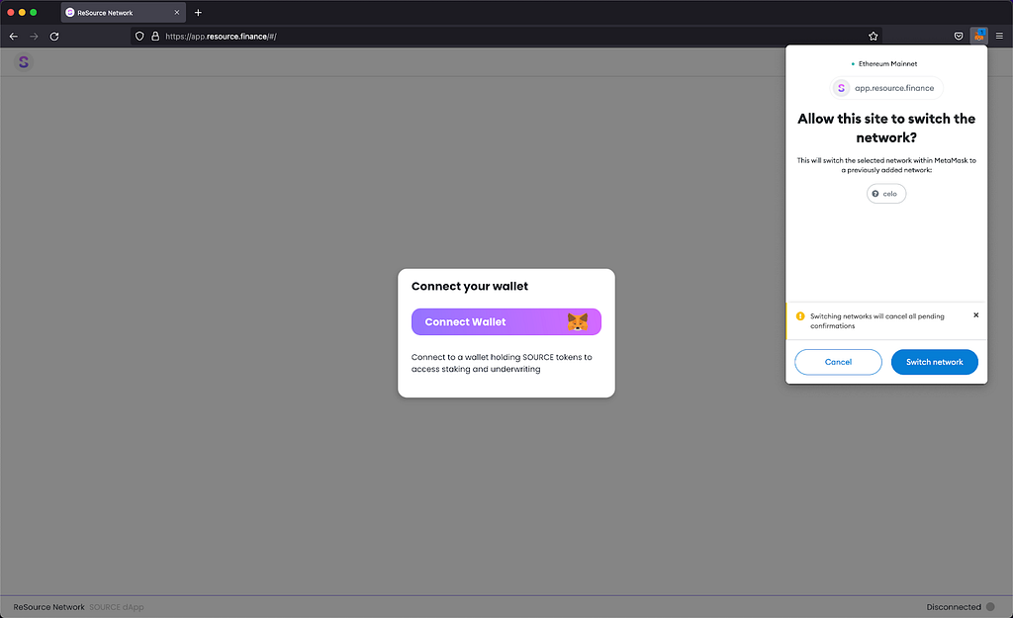1013x618 pixels.
Task: Click SOURCE dApp footer text
Action: point(117,607)
